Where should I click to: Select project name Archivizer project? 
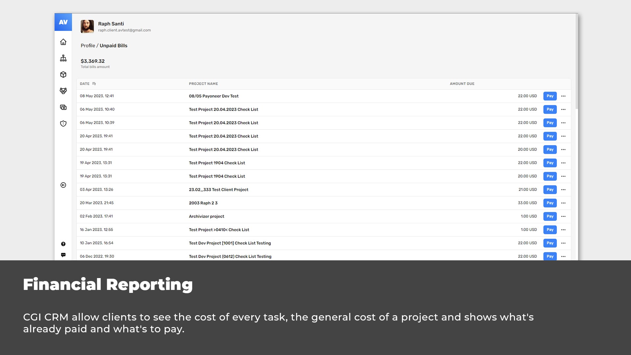pyautogui.click(x=206, y=216)
